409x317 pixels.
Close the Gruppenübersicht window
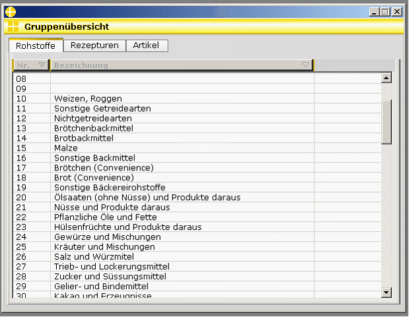click(x=397, y=12)
